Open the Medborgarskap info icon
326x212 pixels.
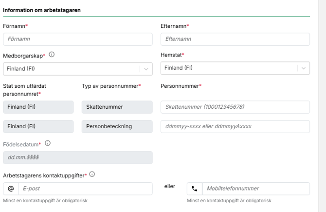click(x=52, y=55)
